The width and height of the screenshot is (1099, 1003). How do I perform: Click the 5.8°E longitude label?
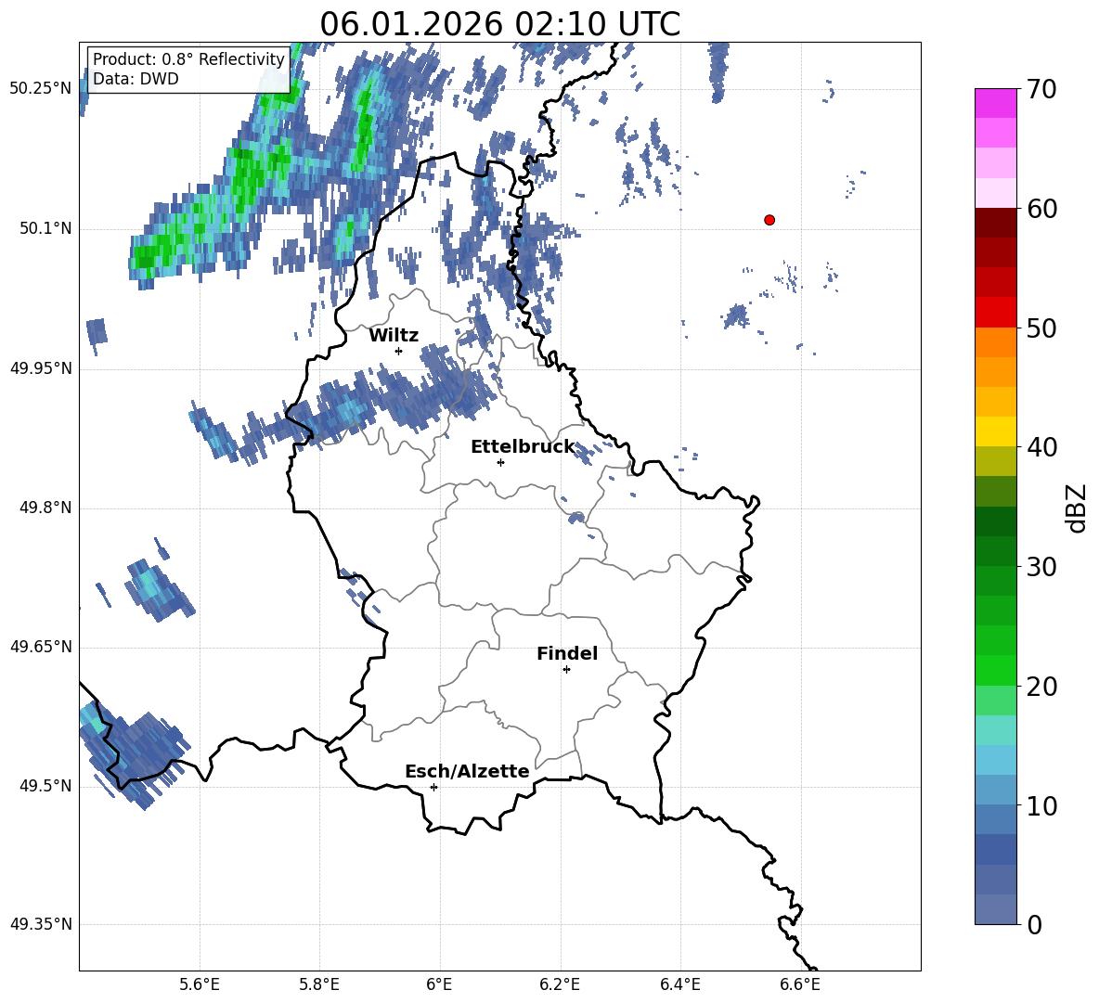(x=319, y=984)
